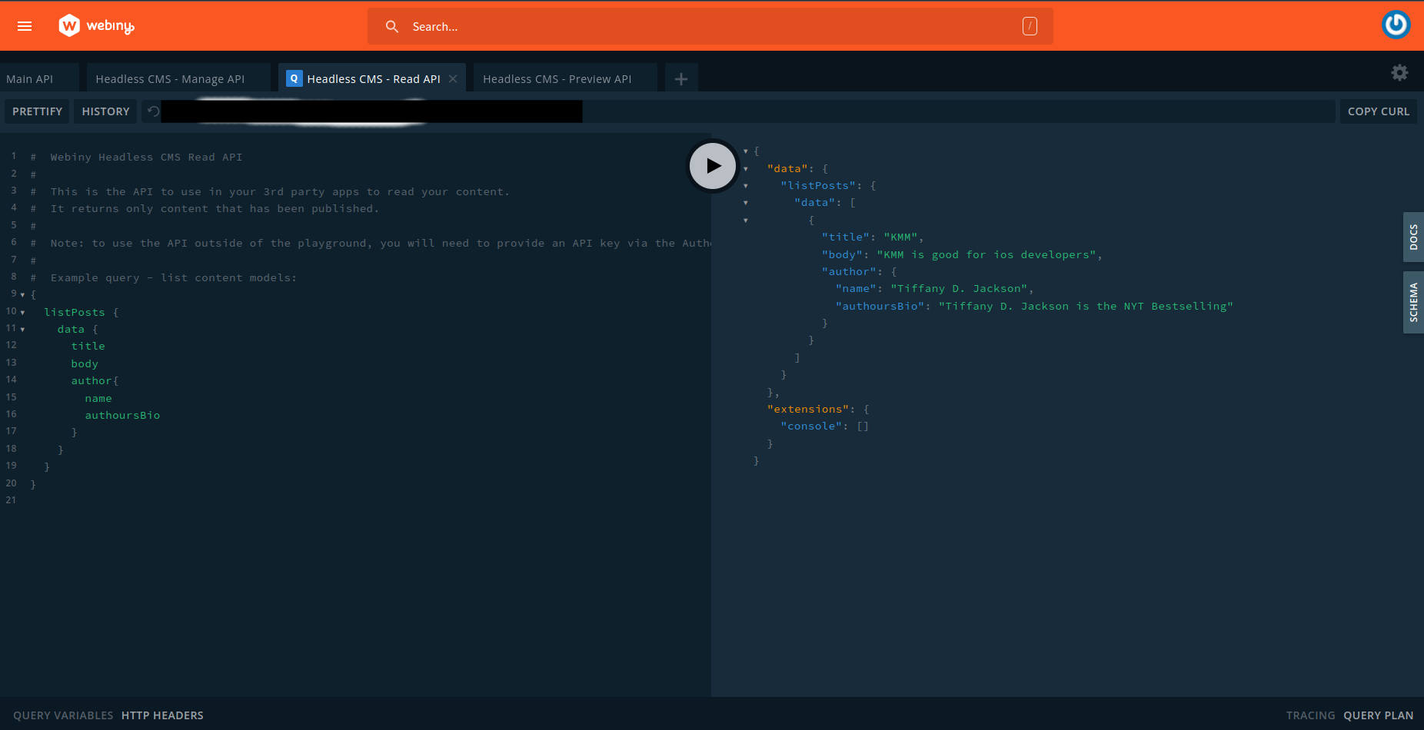Click the plus icon to add a new tab
The height and width of the screenshot is (730, 1424).
[680, 78]
